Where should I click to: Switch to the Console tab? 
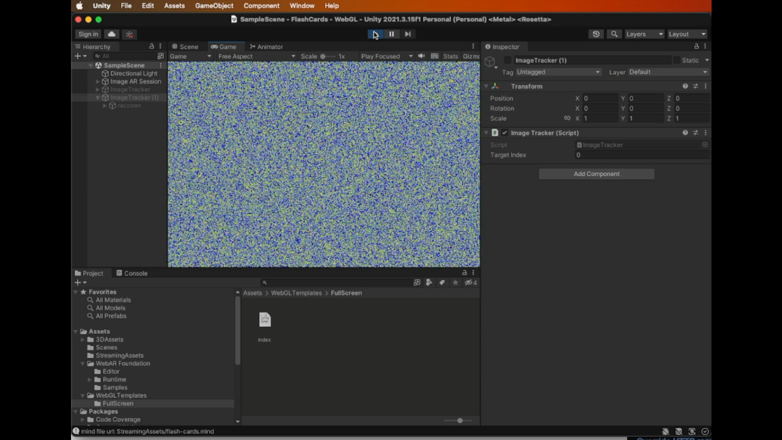coord(131,273)
